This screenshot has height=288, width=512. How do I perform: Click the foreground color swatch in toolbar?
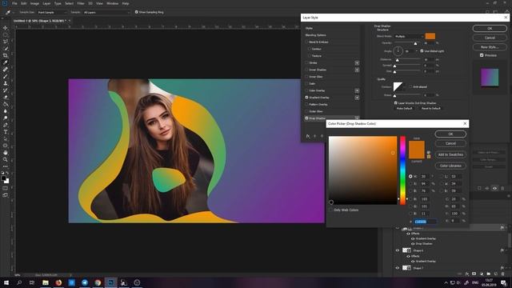3,178
